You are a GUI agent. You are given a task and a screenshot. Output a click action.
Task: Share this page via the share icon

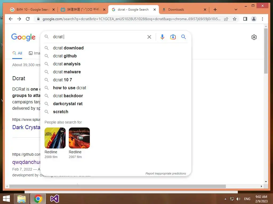click(226, 19)
